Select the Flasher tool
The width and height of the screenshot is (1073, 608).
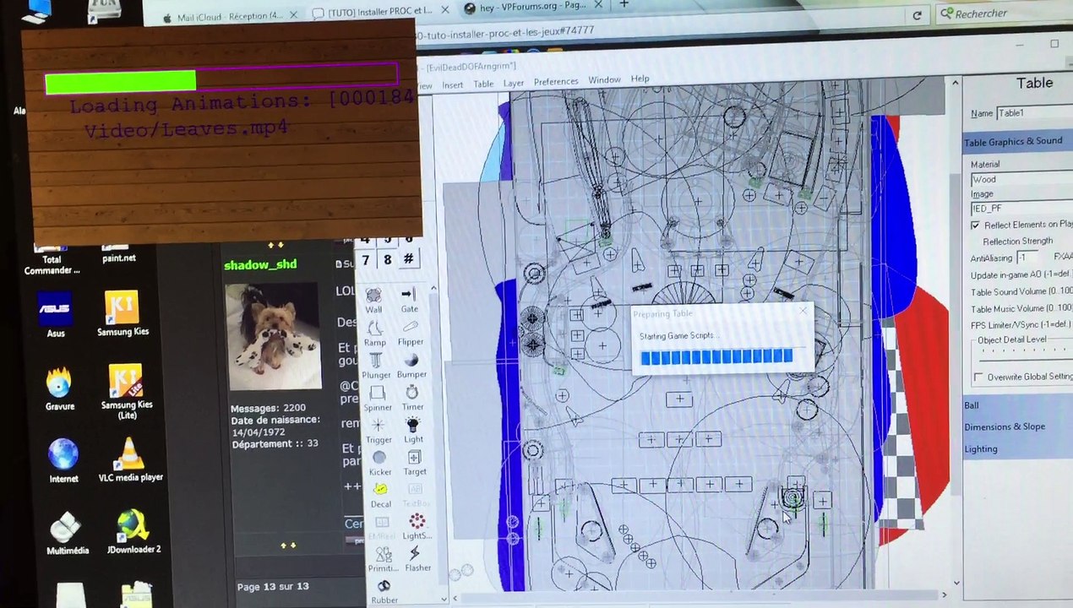point(417,559)
